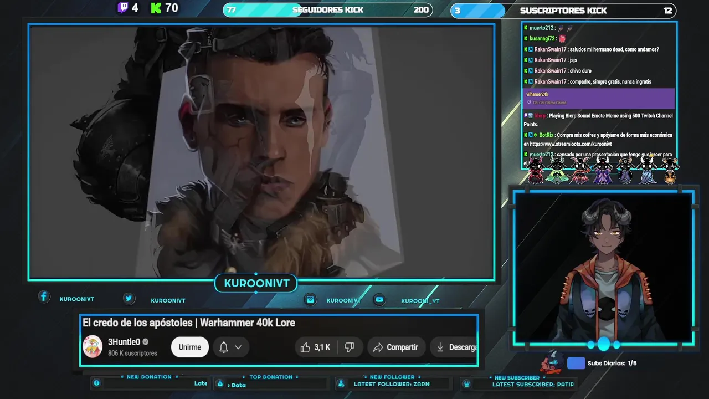Click the Twitch viewer count 4

point(135,8)
